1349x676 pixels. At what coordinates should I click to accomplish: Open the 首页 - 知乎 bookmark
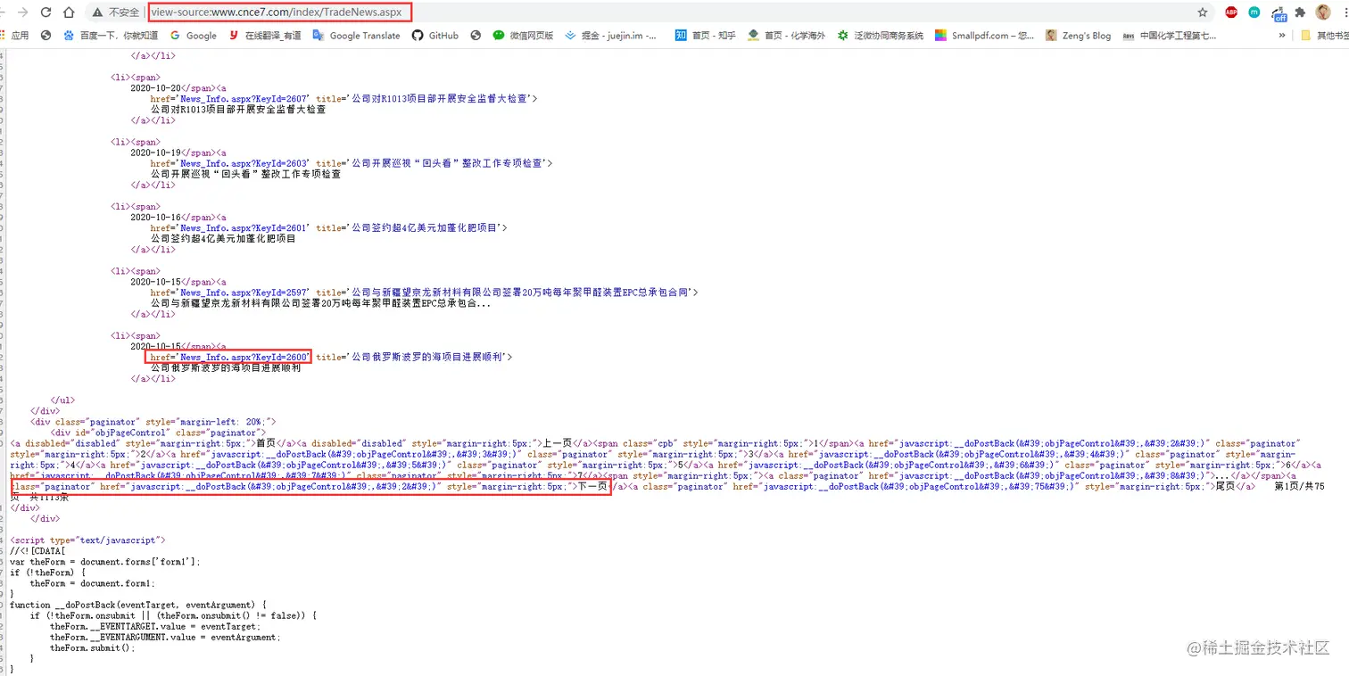(x=705, y=36)
